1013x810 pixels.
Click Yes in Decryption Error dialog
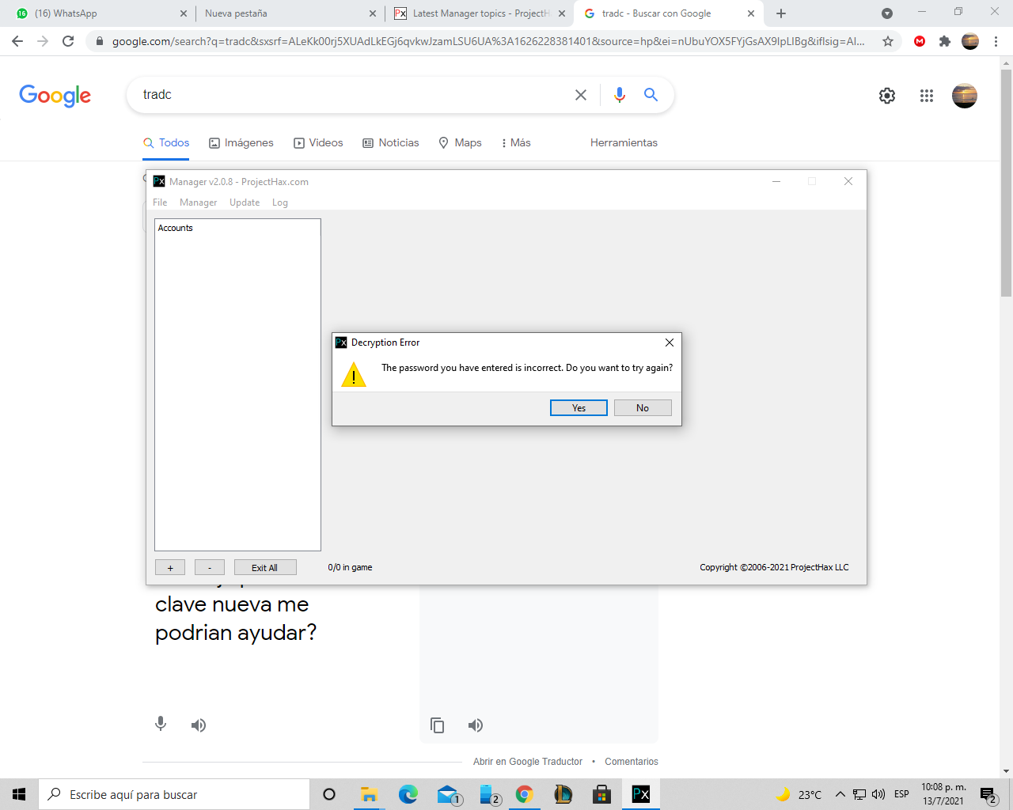579,408
